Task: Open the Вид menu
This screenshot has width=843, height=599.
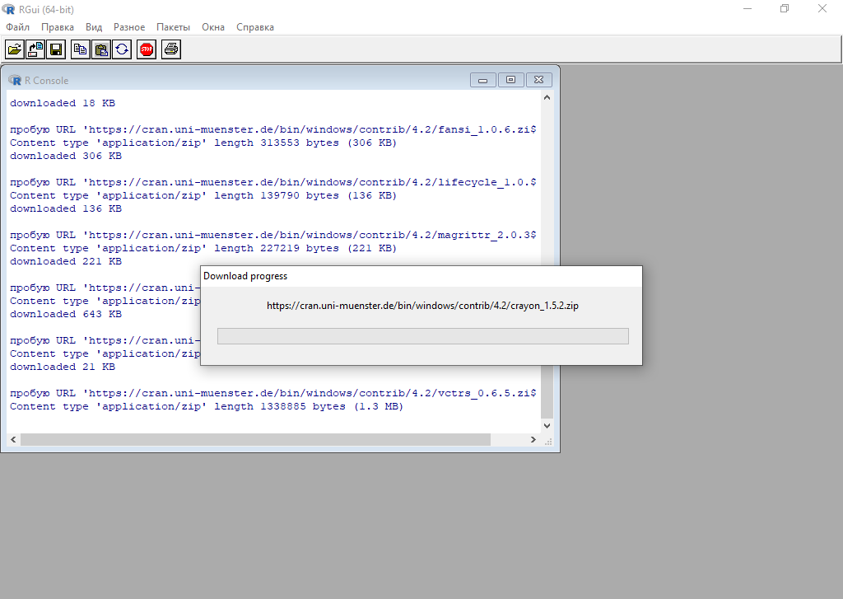Action: pos(94,27)
